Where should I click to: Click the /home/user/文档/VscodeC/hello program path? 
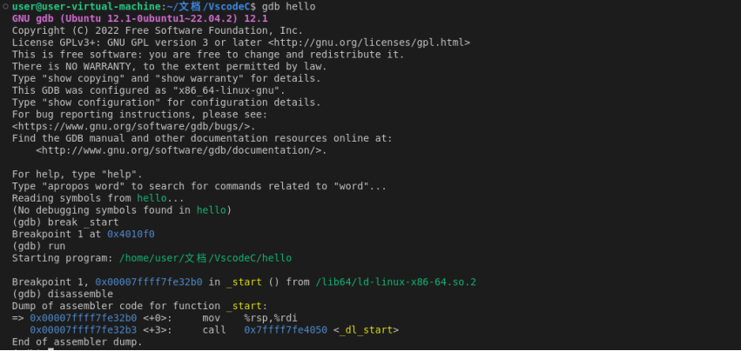coord(205,258)
